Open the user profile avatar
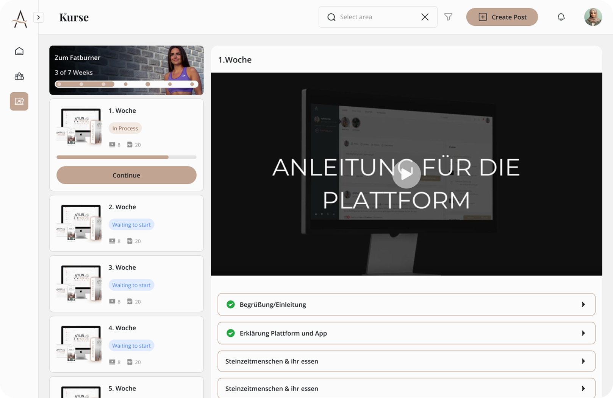The width and height of the screenshot is (613, 398). (593, 17)
